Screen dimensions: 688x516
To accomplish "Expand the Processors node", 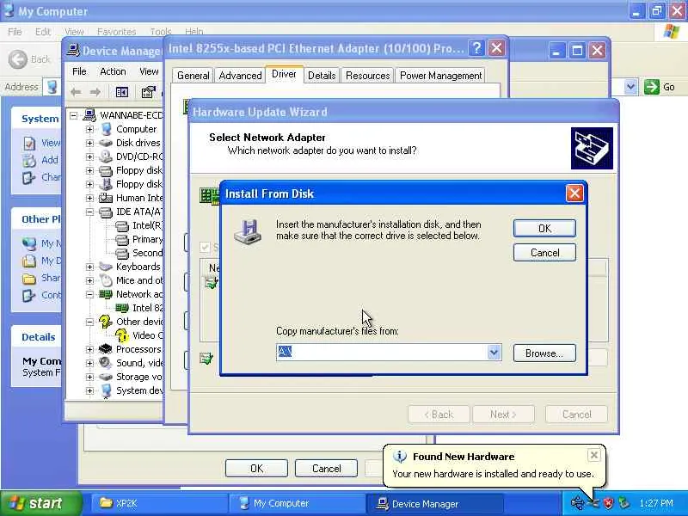I will [x=89, y=349].
